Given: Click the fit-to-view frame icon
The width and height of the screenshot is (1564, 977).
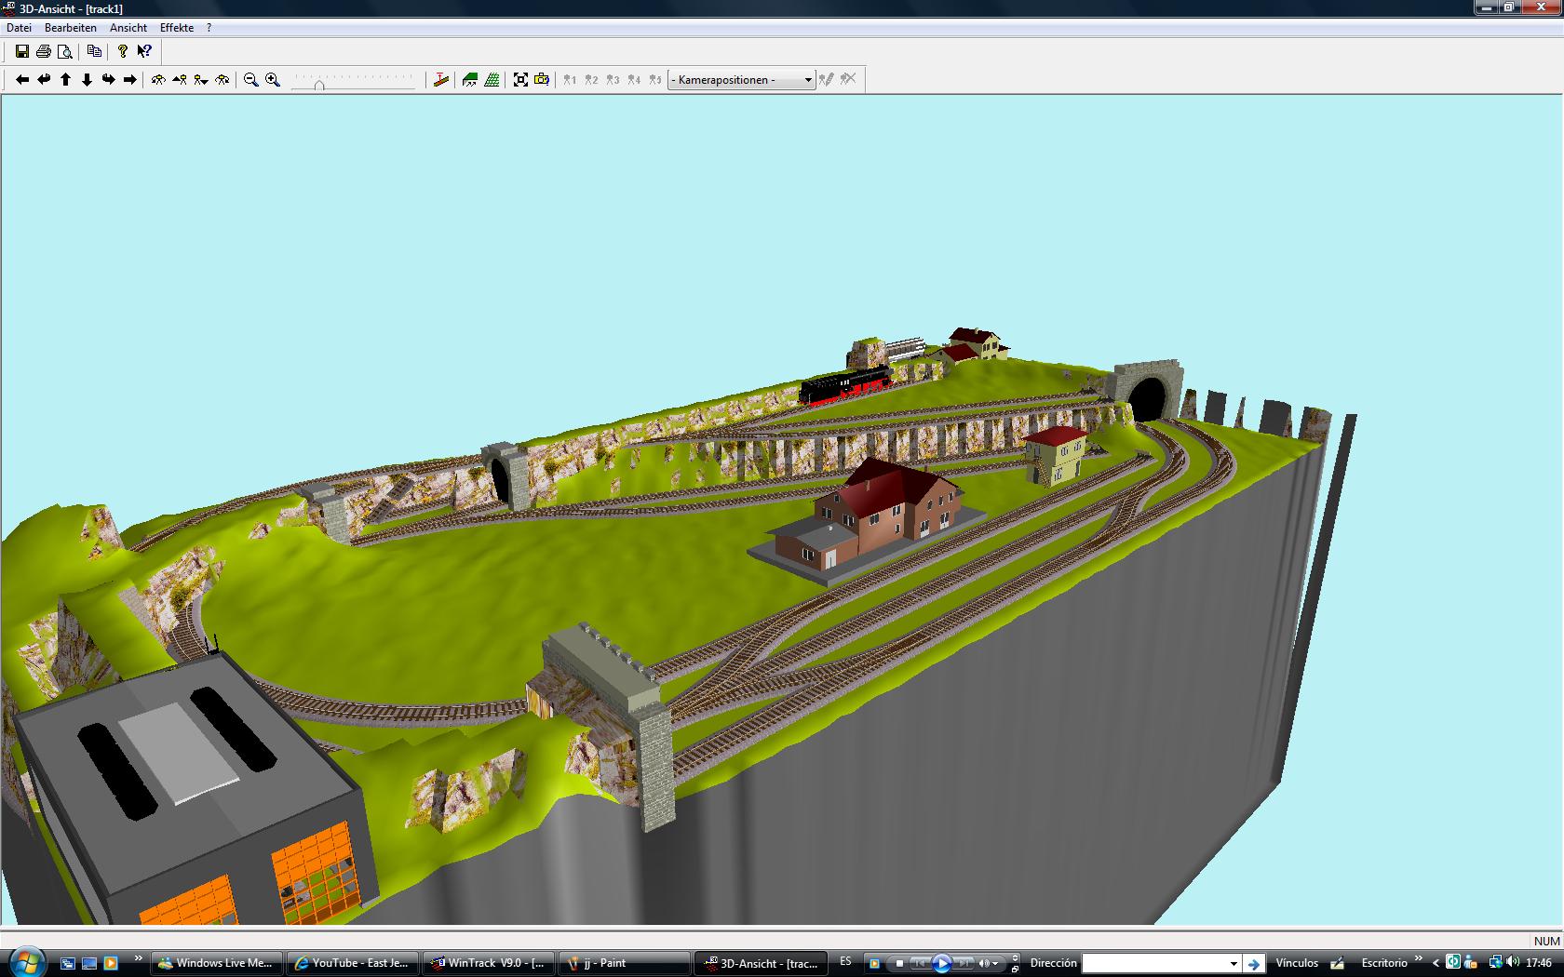Looking at the screenshot, I should coord(520,80).
